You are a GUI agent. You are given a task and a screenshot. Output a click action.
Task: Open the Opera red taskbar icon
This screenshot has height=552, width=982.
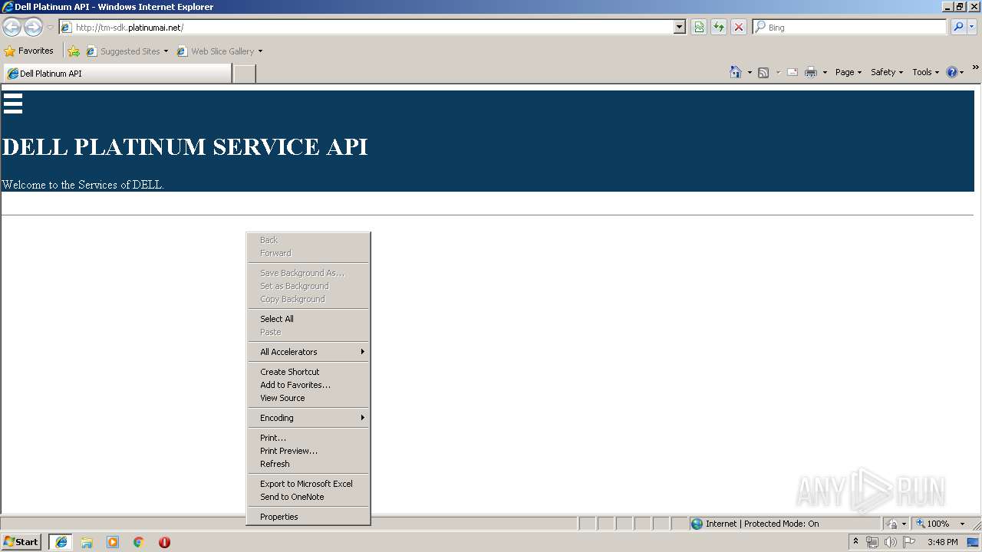(164, 542)
